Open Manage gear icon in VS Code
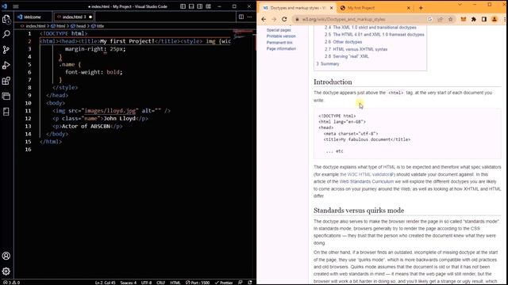 6,272
